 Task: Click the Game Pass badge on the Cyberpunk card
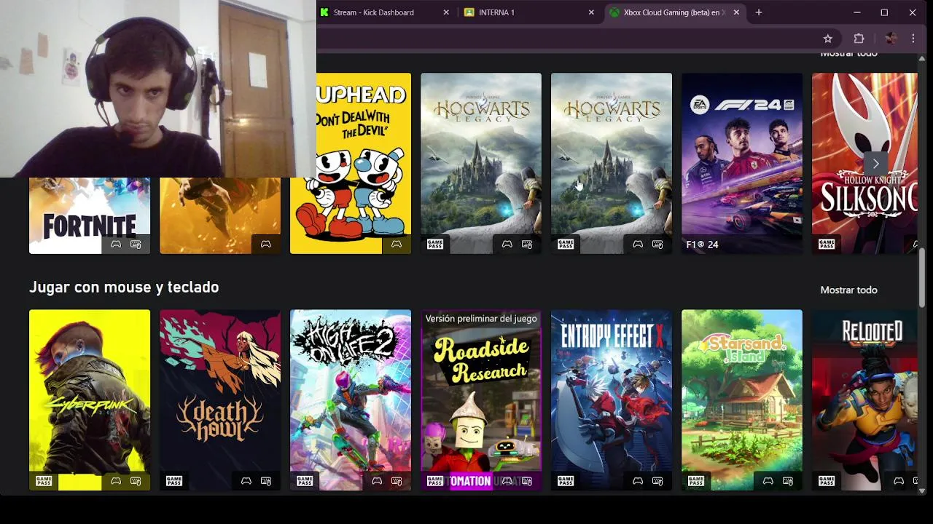click(44, 481)
